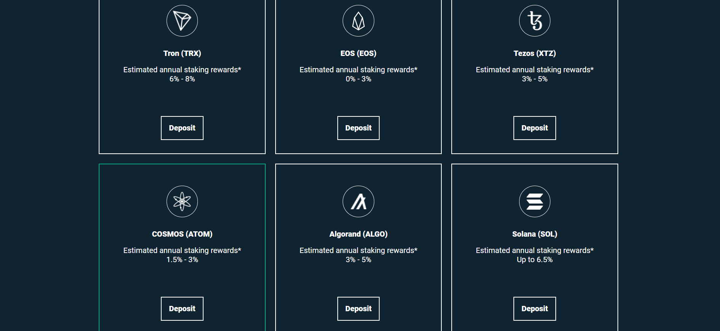This screenshot has height=331, width=720.
Task: Click Algorand's Estimated annual staking rewards label
Action: pyautogui.click(x=358, y=250)
